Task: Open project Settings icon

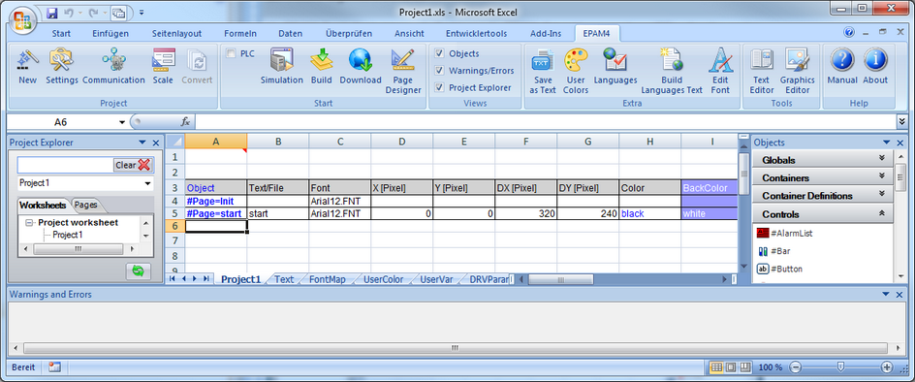Action: tap(61, 60)
